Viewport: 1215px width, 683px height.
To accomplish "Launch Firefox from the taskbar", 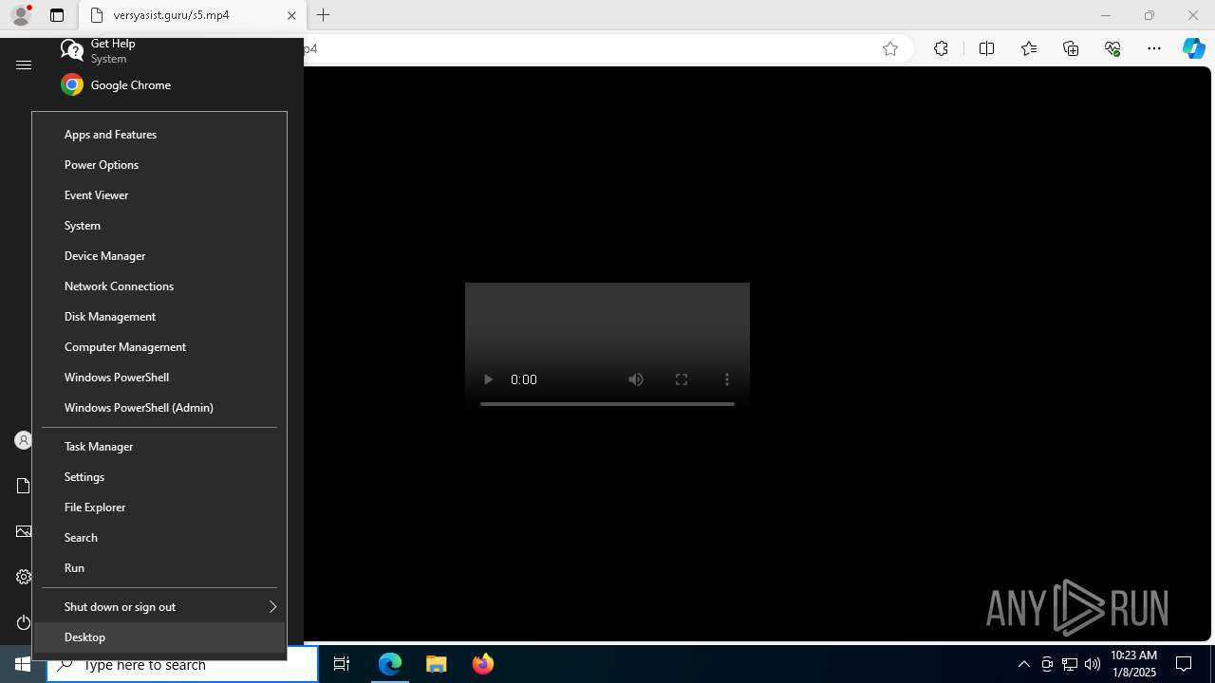I will coord(483,664).
